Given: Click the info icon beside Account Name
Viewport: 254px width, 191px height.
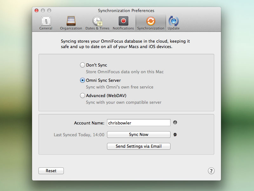Looking at the screenshot, I should tap(175, 123).
